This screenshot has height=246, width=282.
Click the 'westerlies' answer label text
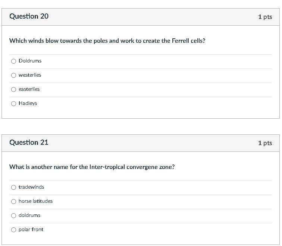[x=30, y=75]
